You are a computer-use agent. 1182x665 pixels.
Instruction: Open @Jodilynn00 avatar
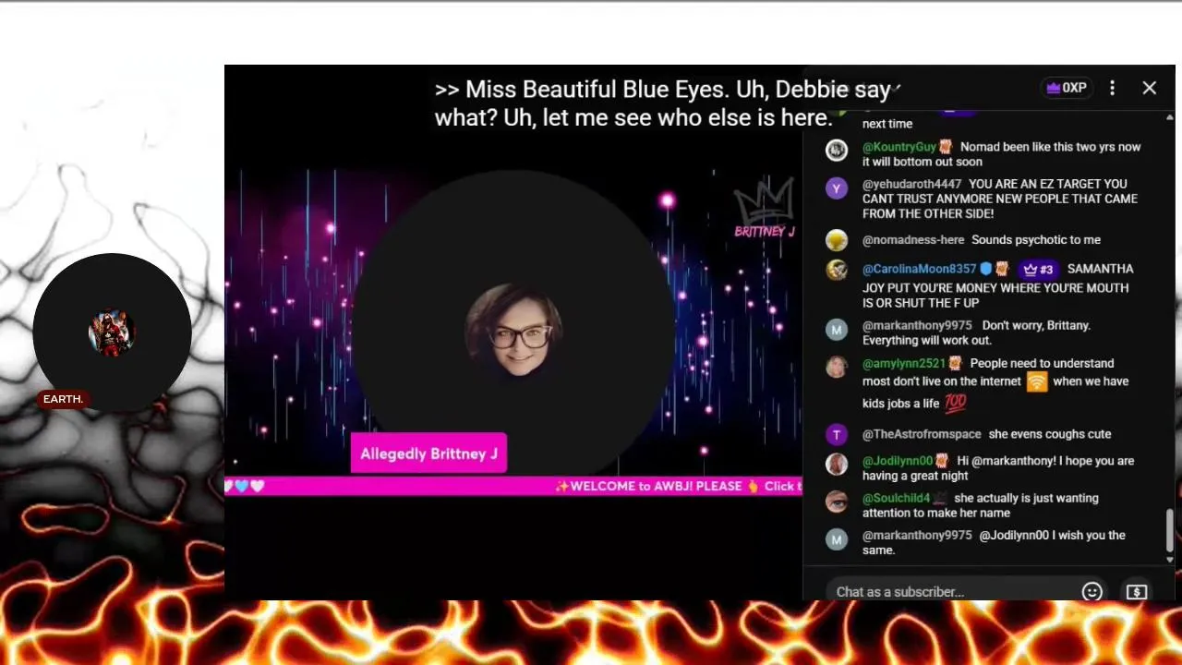(x=837, y=464)
